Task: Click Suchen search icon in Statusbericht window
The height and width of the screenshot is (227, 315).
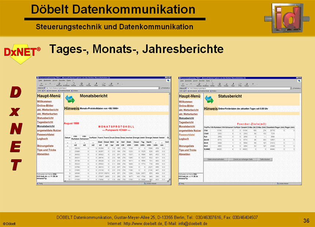Action: (219, 85)
